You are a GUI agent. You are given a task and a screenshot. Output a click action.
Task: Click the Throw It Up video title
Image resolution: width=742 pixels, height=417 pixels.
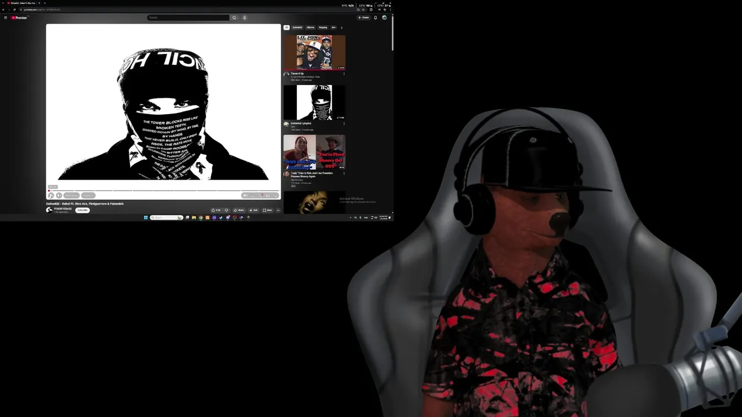(x=297, y=74)
